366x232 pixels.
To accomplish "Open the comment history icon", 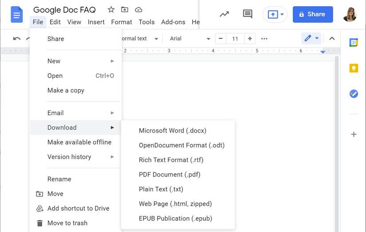I will [248, 14].
